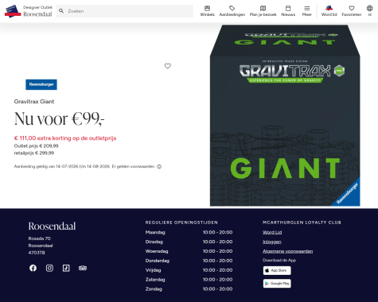Open the Instagram icon in footer
Viewport: 378px width, 302px height.
(x=49, y=268)
